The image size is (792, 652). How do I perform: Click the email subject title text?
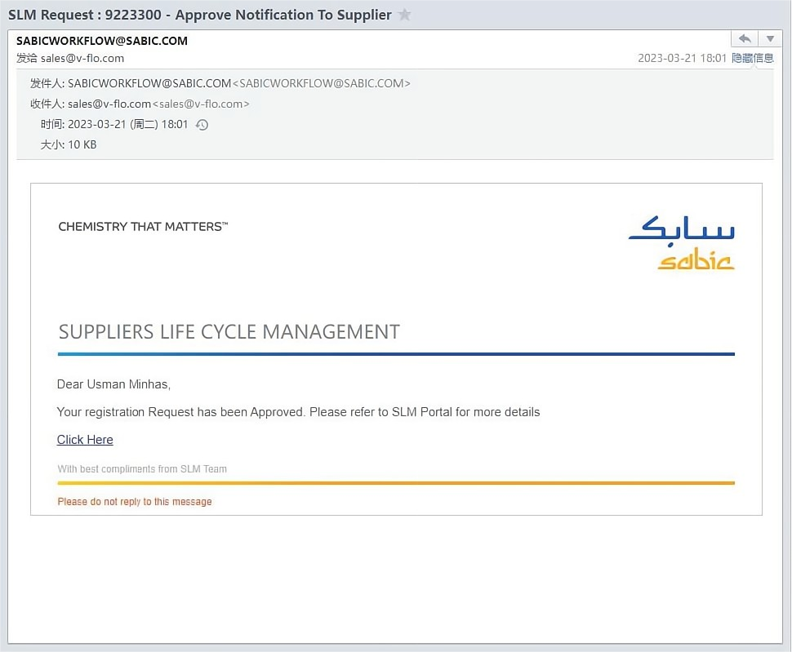pos(200,16)
